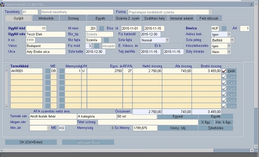The height and width of the screenshot is (157, 259).
Task: Expand Szla jelleg Belföld dropdown
Action: 232,40
